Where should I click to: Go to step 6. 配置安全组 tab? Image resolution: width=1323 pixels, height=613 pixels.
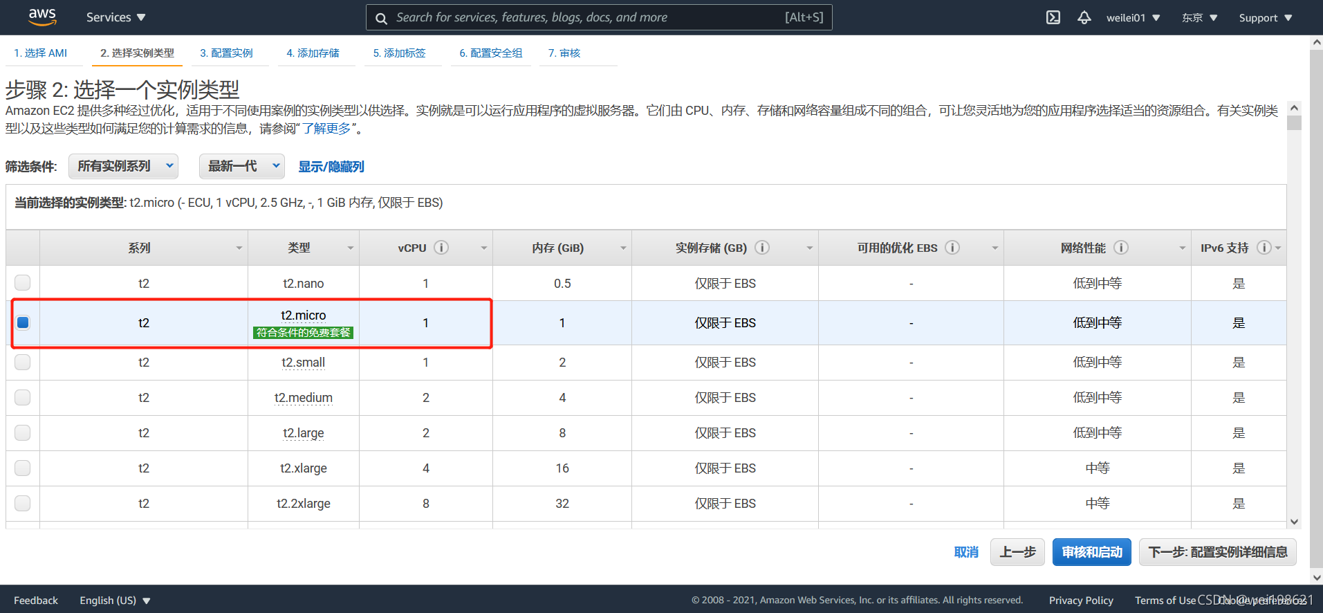coord(490,53)
